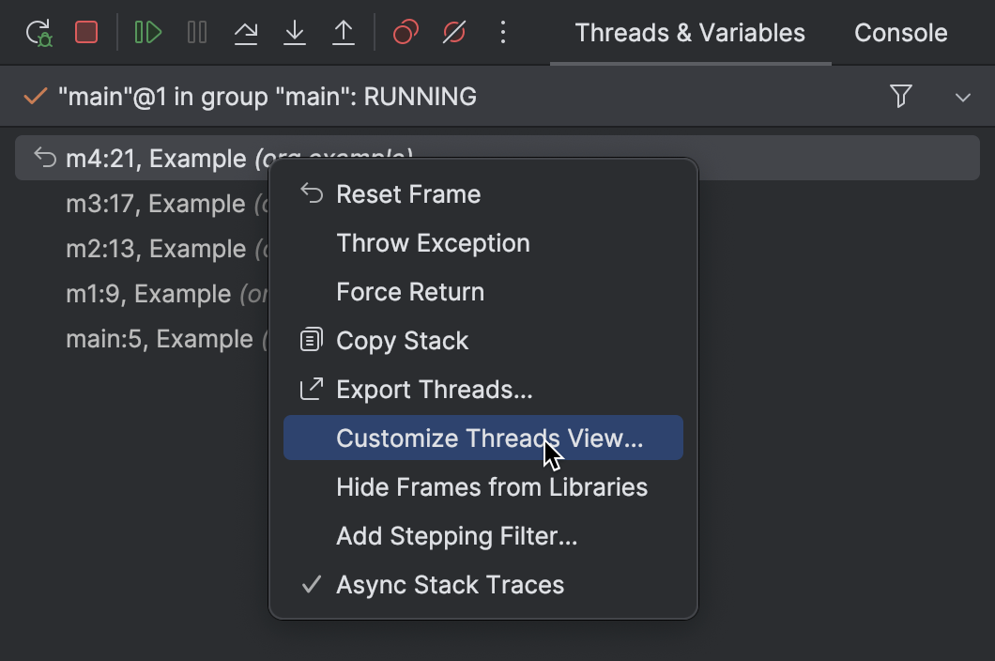Open the View Breakpoints dialog
This screenshot has width=995, height=661.
coord(405,32)
